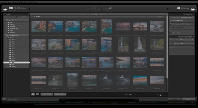Collapse the Windows (C:) volume tree

click(x=5, y=20)
